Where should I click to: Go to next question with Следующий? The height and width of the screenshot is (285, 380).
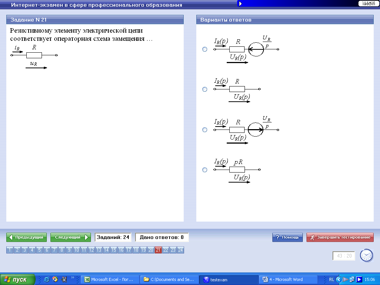point(71,237)
